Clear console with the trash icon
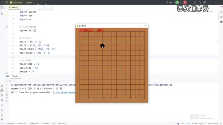The image size is (223, 125). (x=7, y=101)
